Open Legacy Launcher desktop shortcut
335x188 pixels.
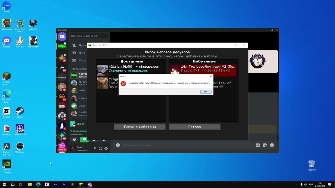[7, 79]
